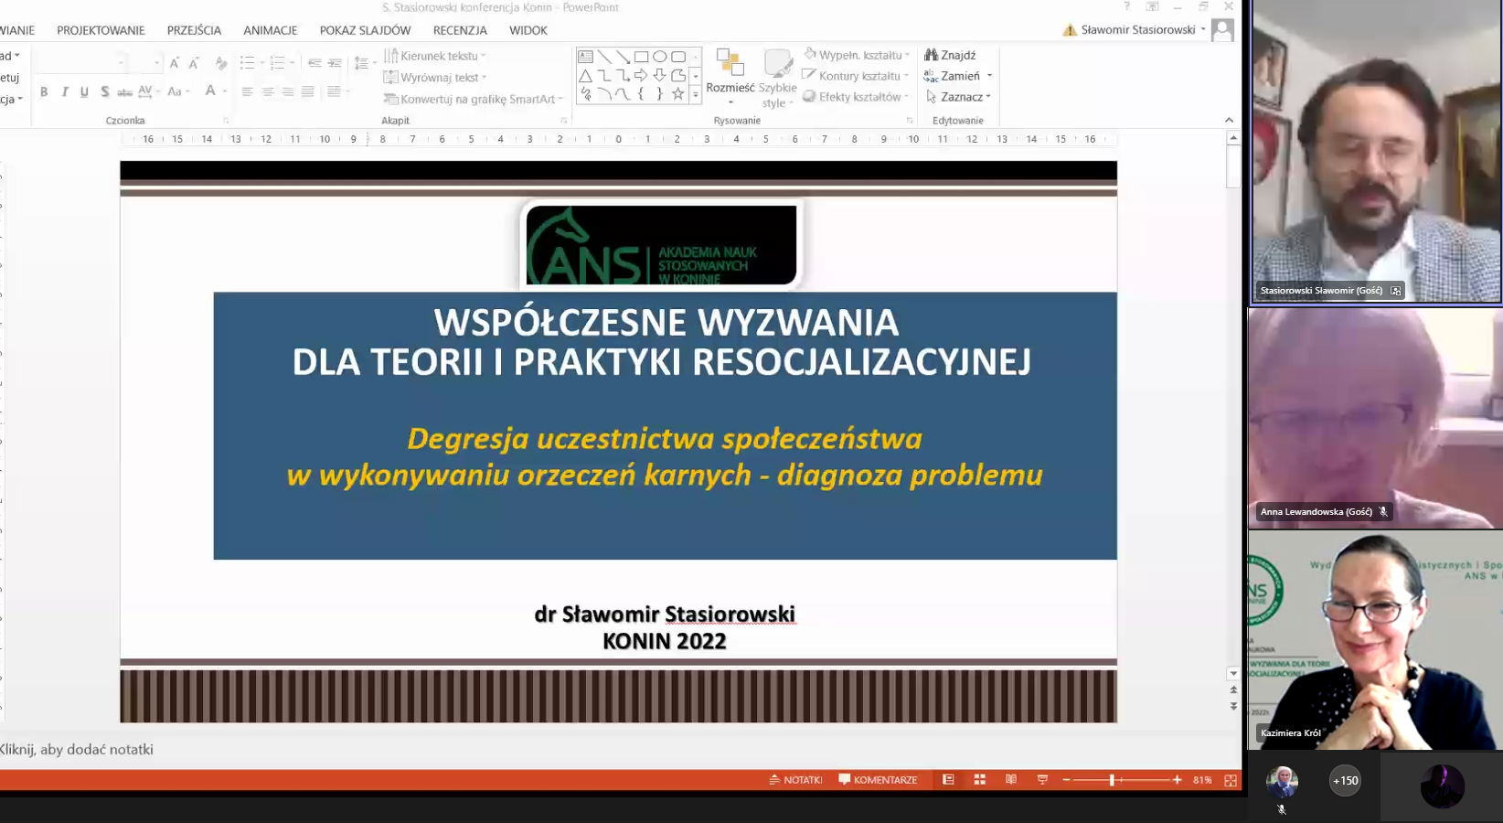1503x823 pixels.
Task: Click Efekty kształtów shape effects
Action: pos(856,96)
